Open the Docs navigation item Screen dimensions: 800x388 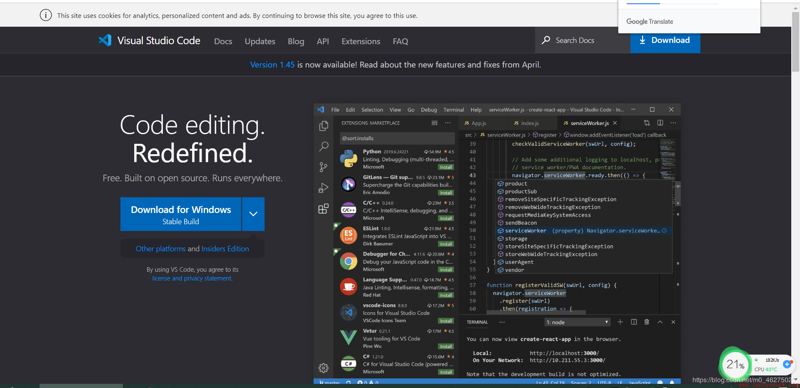[223, 41]
